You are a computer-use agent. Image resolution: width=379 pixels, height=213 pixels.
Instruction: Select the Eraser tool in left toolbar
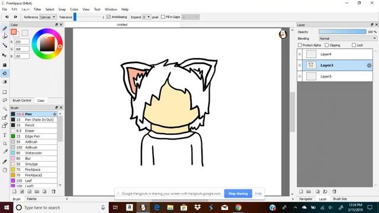click(x=5, y=36)
